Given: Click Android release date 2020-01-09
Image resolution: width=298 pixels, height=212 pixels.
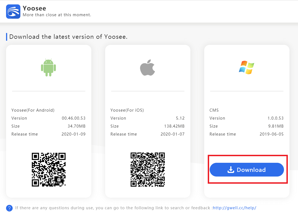Looking at the screenshot, I should click(x=73, y=134).
